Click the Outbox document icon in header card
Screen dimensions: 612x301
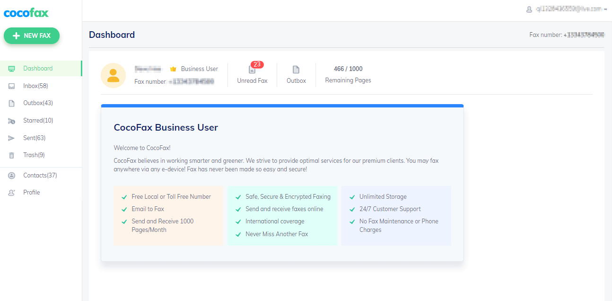296,70
